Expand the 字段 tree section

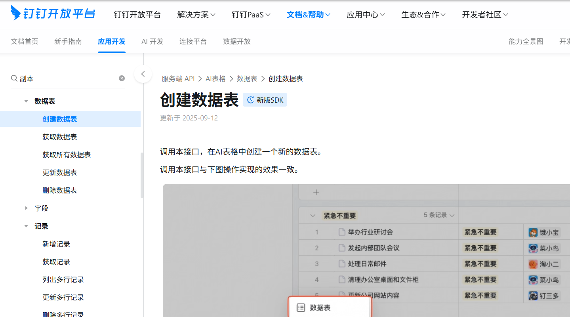[x=26, y=208]
